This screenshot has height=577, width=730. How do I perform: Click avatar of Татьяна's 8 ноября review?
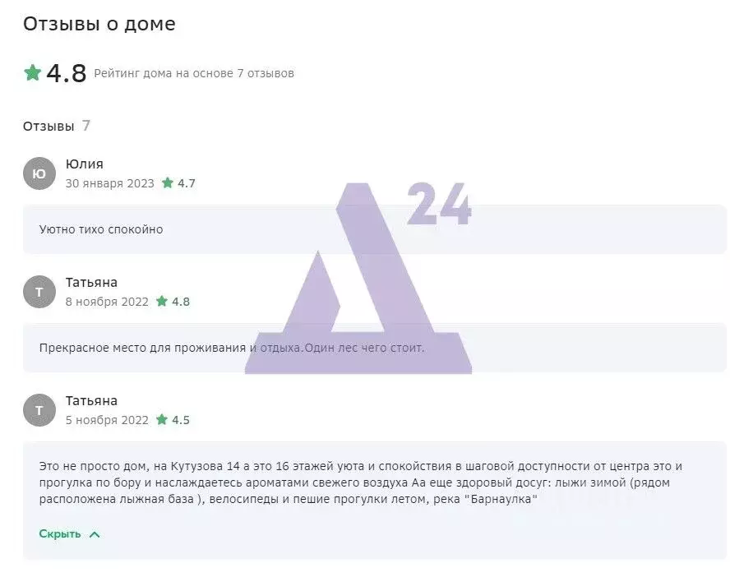coord(39,292)
